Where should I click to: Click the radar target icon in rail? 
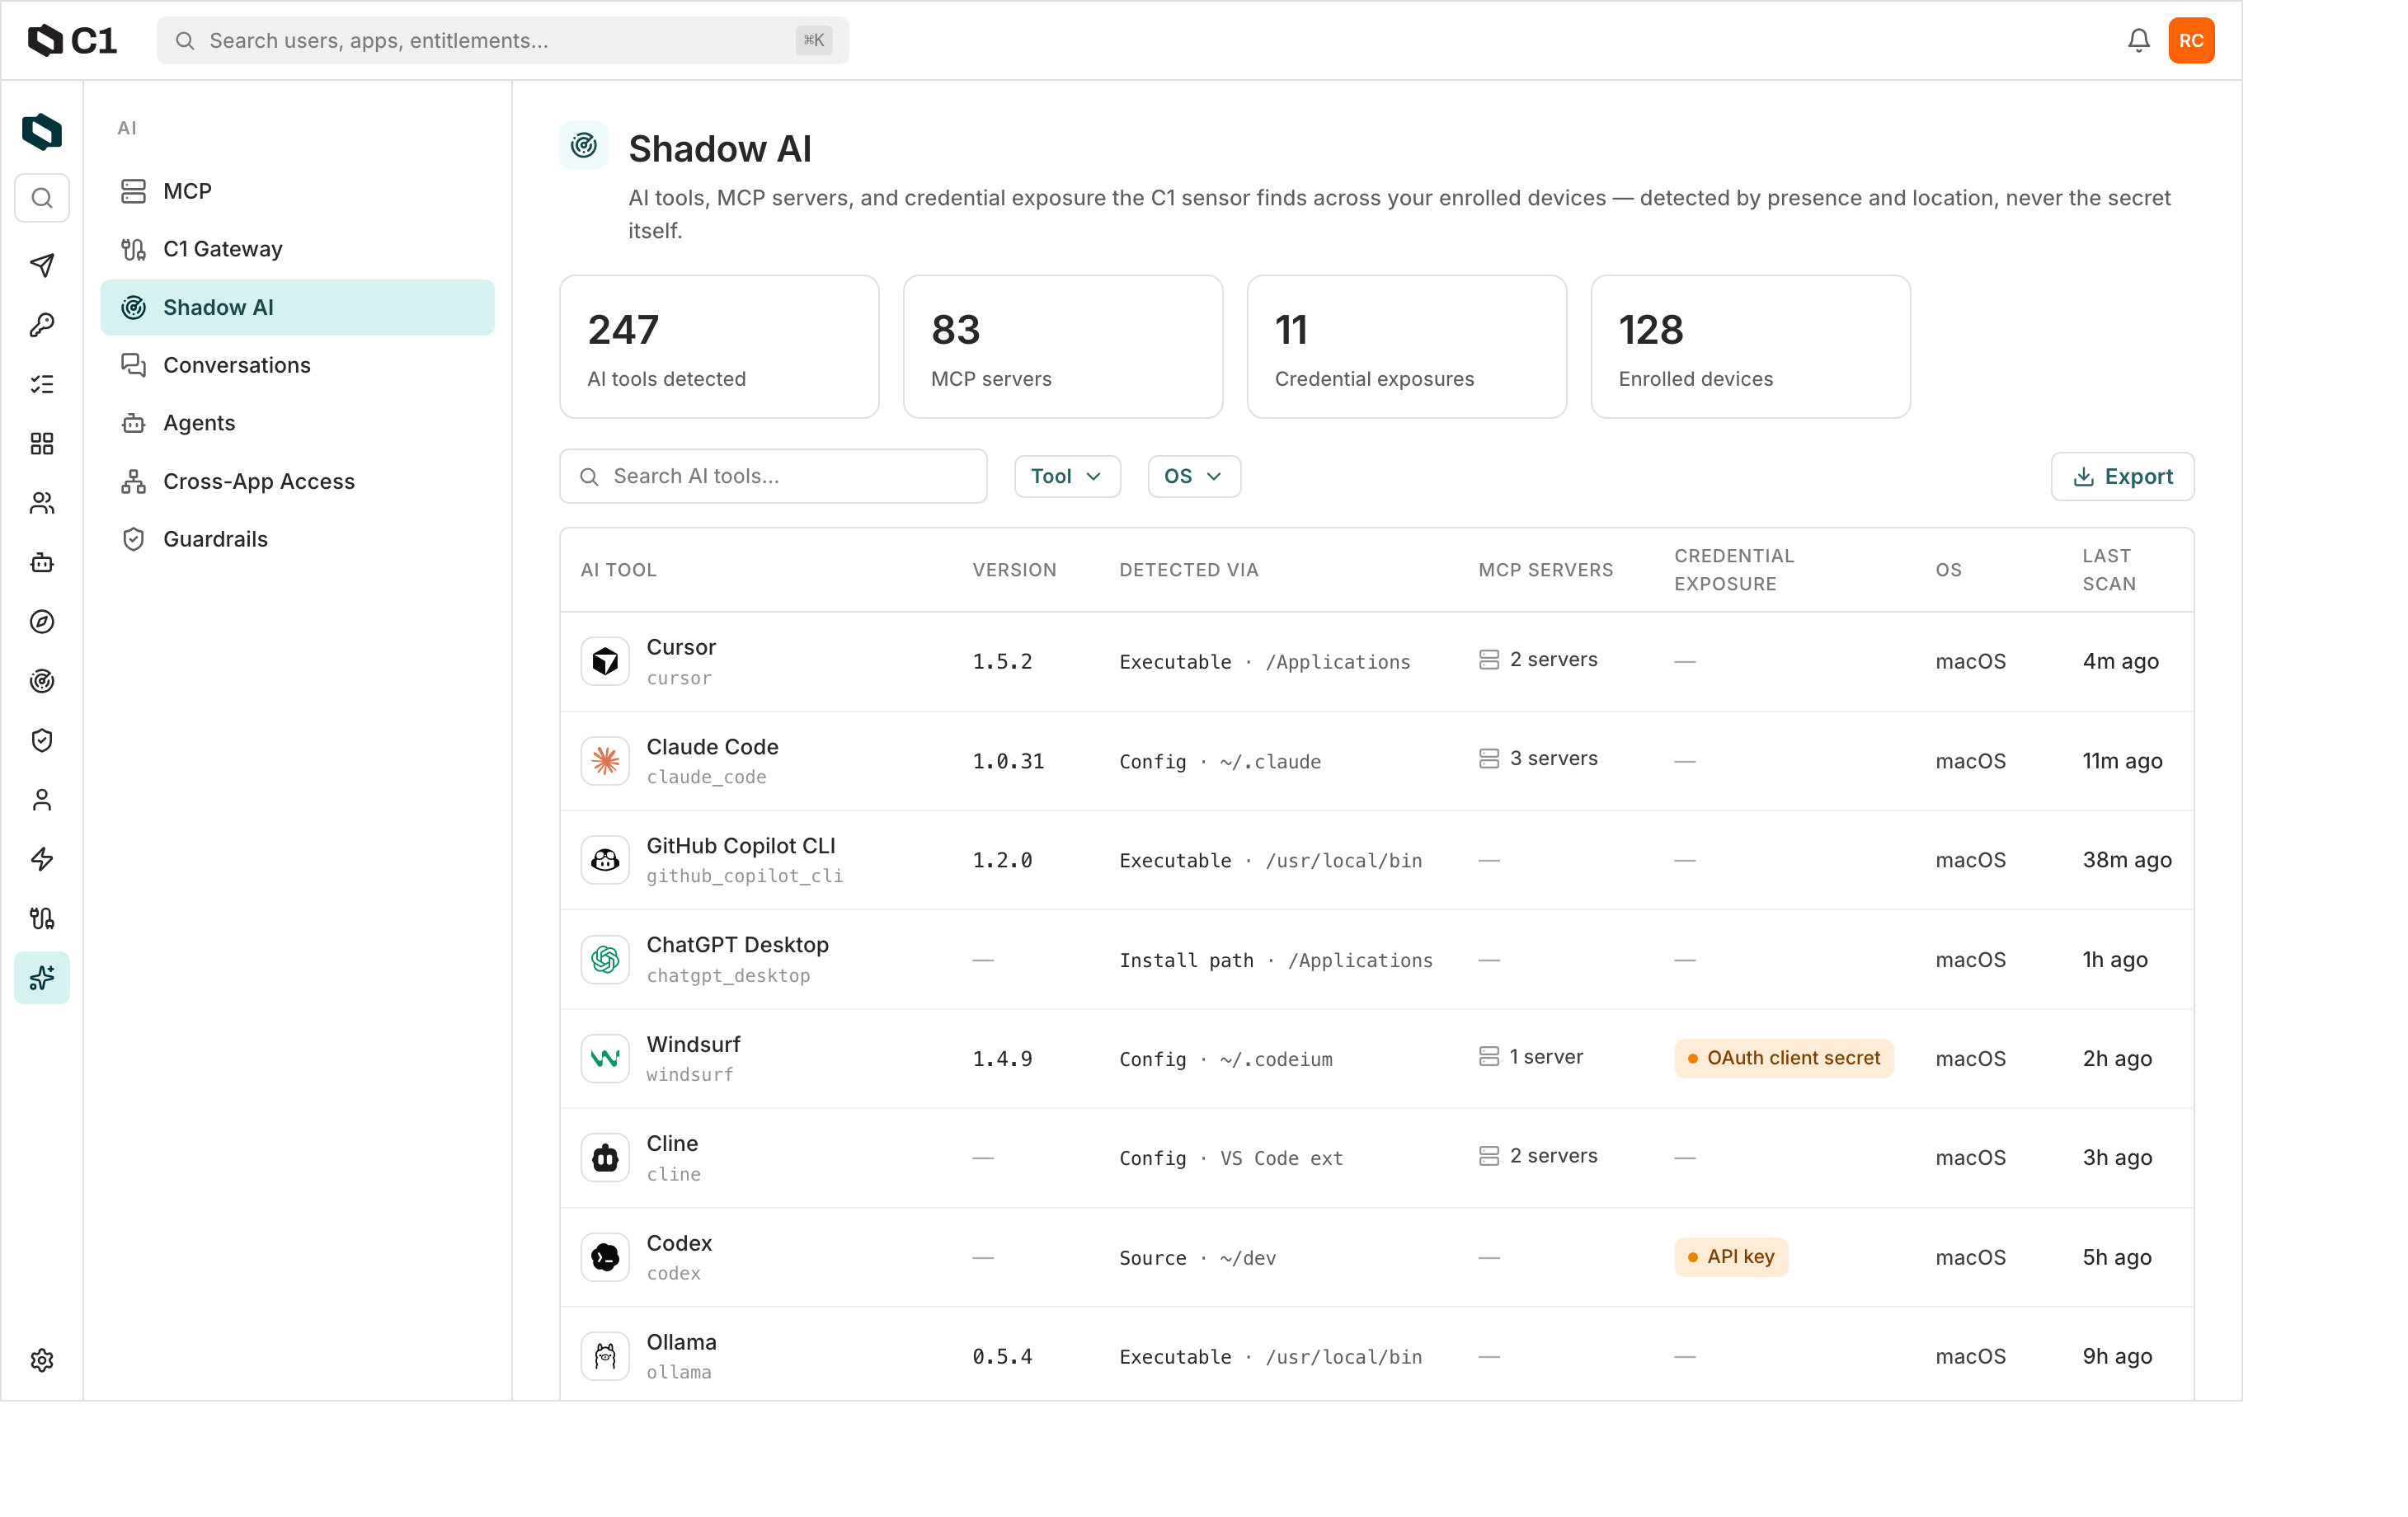point(42,681)
